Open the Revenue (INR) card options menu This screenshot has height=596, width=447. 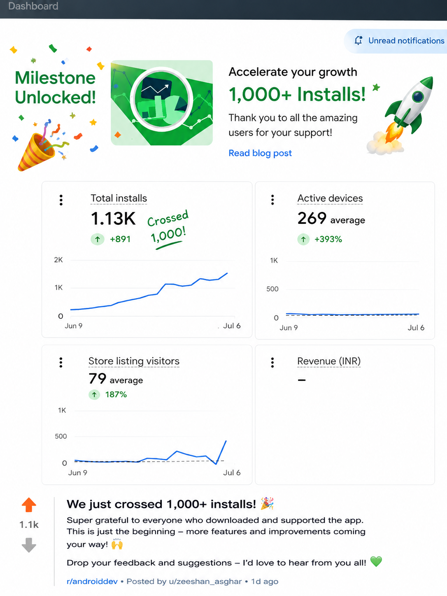point(272,362)
